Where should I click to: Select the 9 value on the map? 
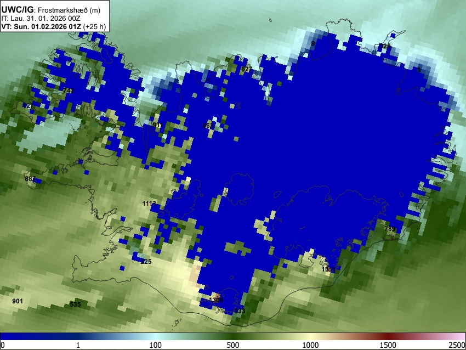(312, 43)
